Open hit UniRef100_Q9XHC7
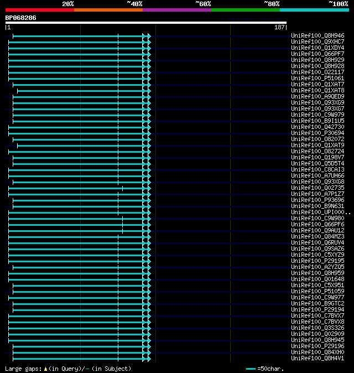Viewport: 354px width, 373px height. [317, 42]
